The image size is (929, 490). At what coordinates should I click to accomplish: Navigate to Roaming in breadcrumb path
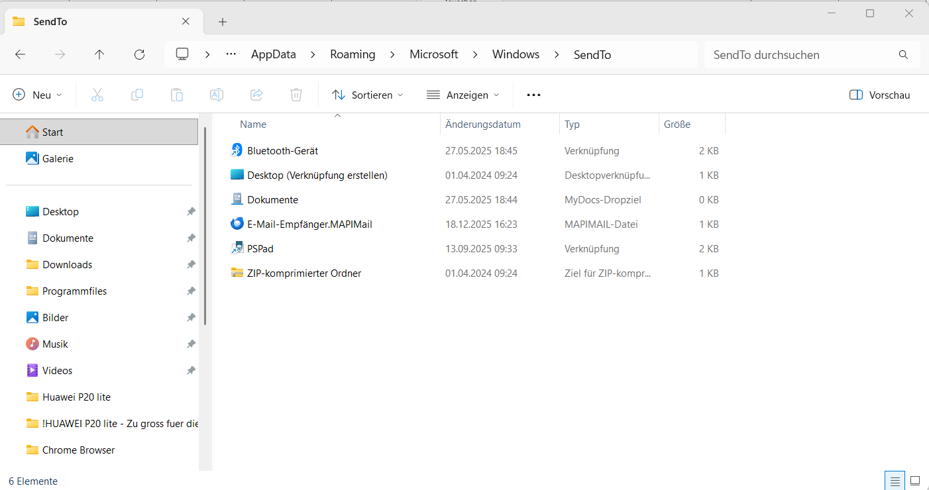point(353,55)
